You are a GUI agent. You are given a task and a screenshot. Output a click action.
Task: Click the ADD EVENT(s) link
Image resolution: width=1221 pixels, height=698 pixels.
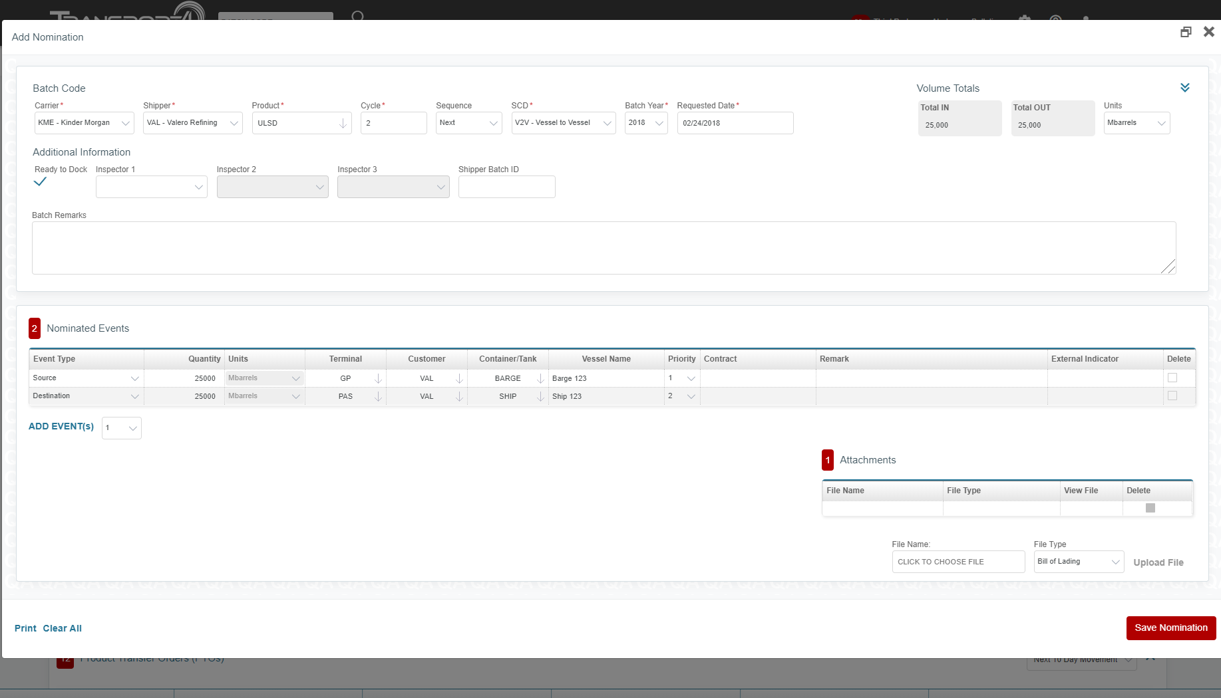[x=61, y=426]
